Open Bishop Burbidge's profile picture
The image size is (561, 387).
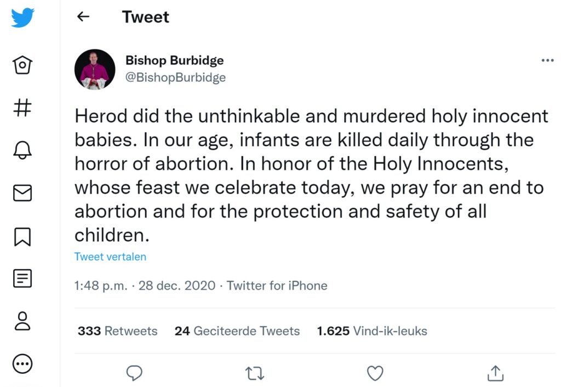tap(95, 69)
